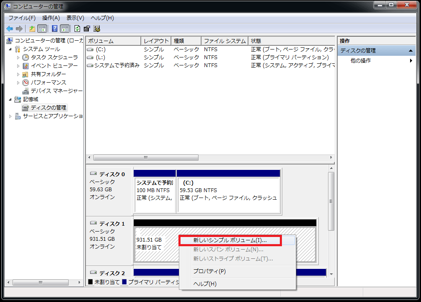Click the disk view scroll down arrow
Viewport: 421px width, 302px height.
point(331,274)
